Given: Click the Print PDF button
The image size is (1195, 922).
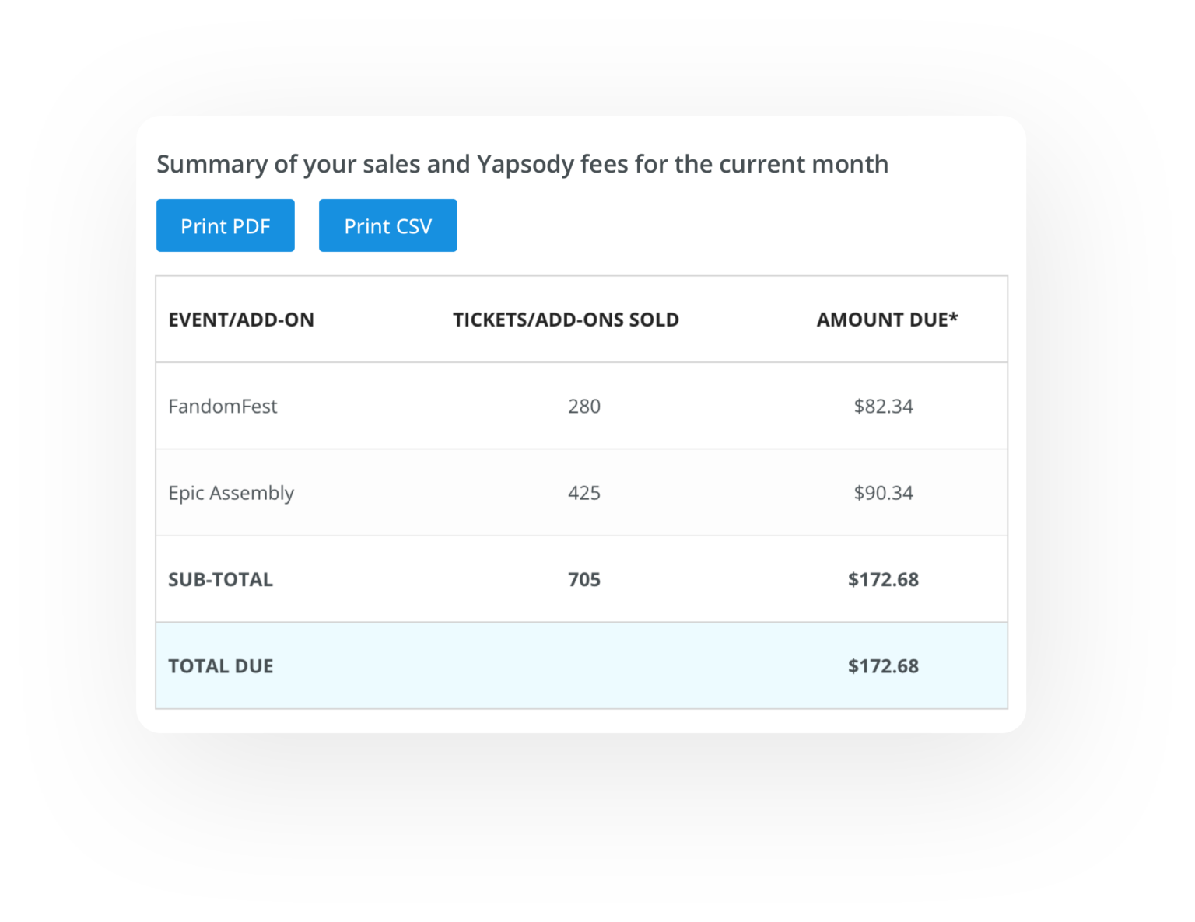Looking at the screenshot, I should [x=225, y=225].
